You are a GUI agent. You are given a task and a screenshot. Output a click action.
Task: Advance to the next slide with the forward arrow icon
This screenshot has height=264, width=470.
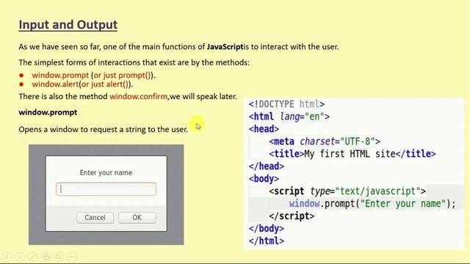(20, 257)
